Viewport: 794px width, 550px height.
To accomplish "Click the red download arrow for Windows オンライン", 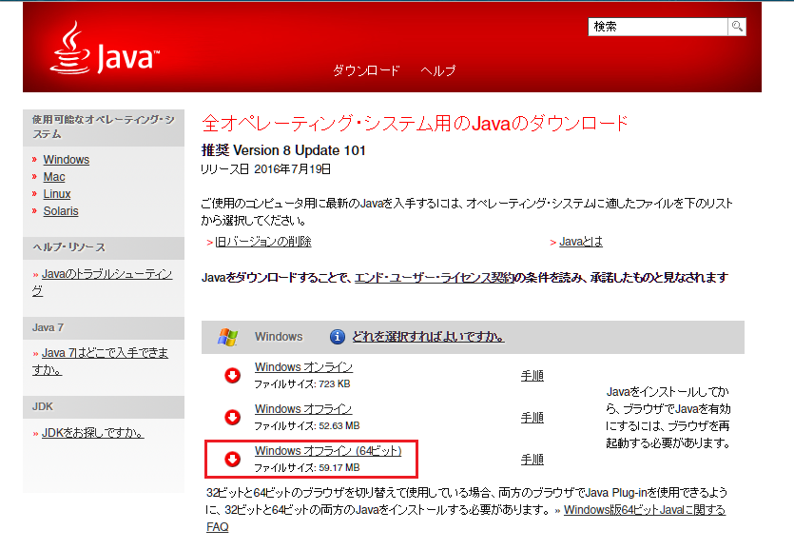I will 232,375.
